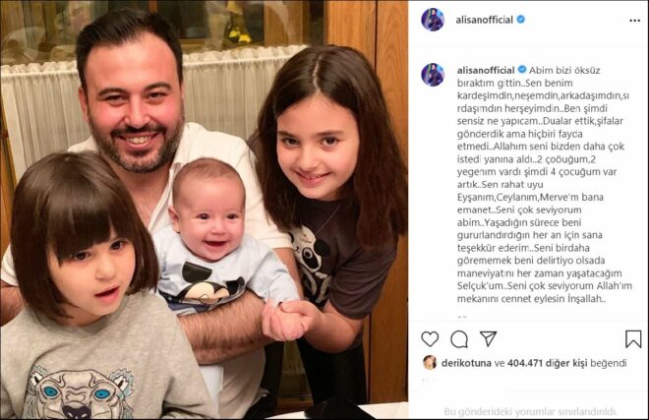Click the verified badge in the caption
Viewport: 649px width, 420px height.
[x=522, y=70]
